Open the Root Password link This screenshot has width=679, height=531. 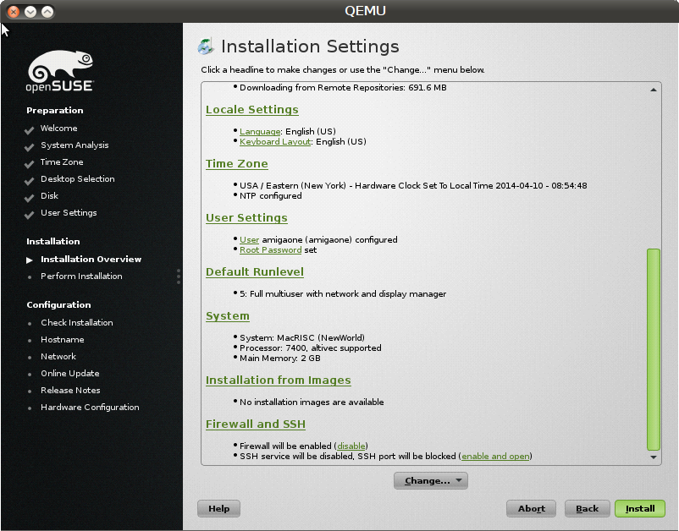(x=270, y=250)
